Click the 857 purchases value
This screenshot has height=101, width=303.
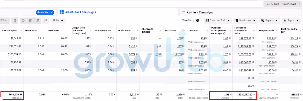pyautogui.click(x=180, y=46)
